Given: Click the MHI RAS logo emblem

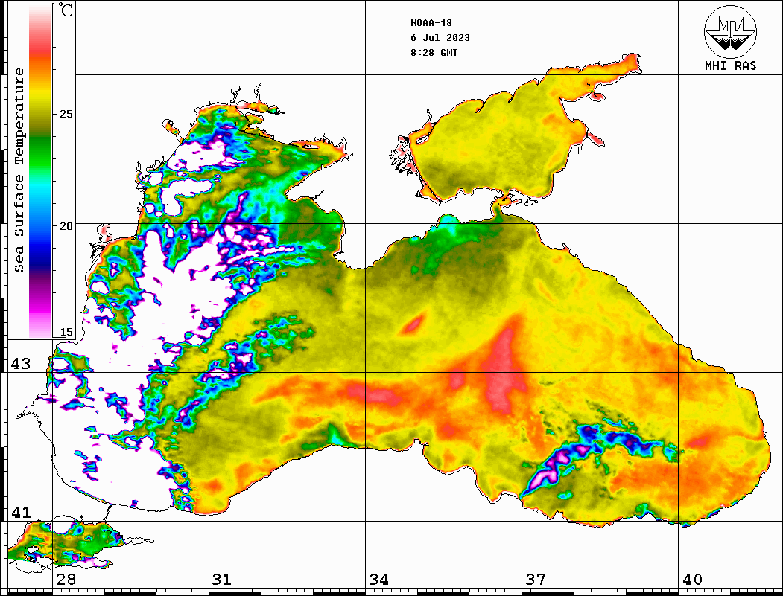Looking at the screenshot, I should click(x=730, y=31).
